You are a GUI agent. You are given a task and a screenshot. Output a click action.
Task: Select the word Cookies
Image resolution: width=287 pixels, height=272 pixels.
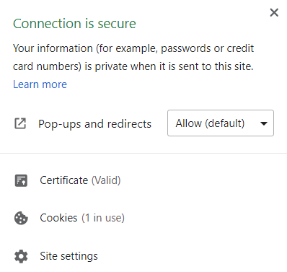58,218
